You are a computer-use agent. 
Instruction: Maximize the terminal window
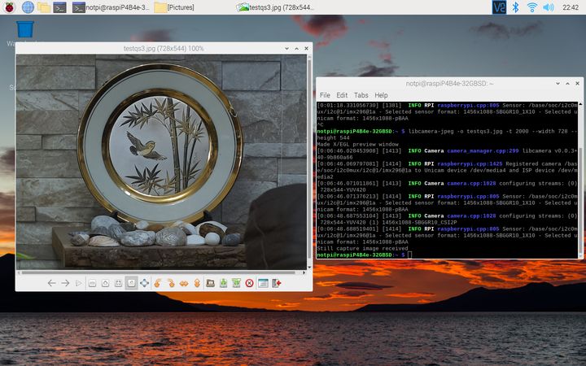click(x=567, y=84)
